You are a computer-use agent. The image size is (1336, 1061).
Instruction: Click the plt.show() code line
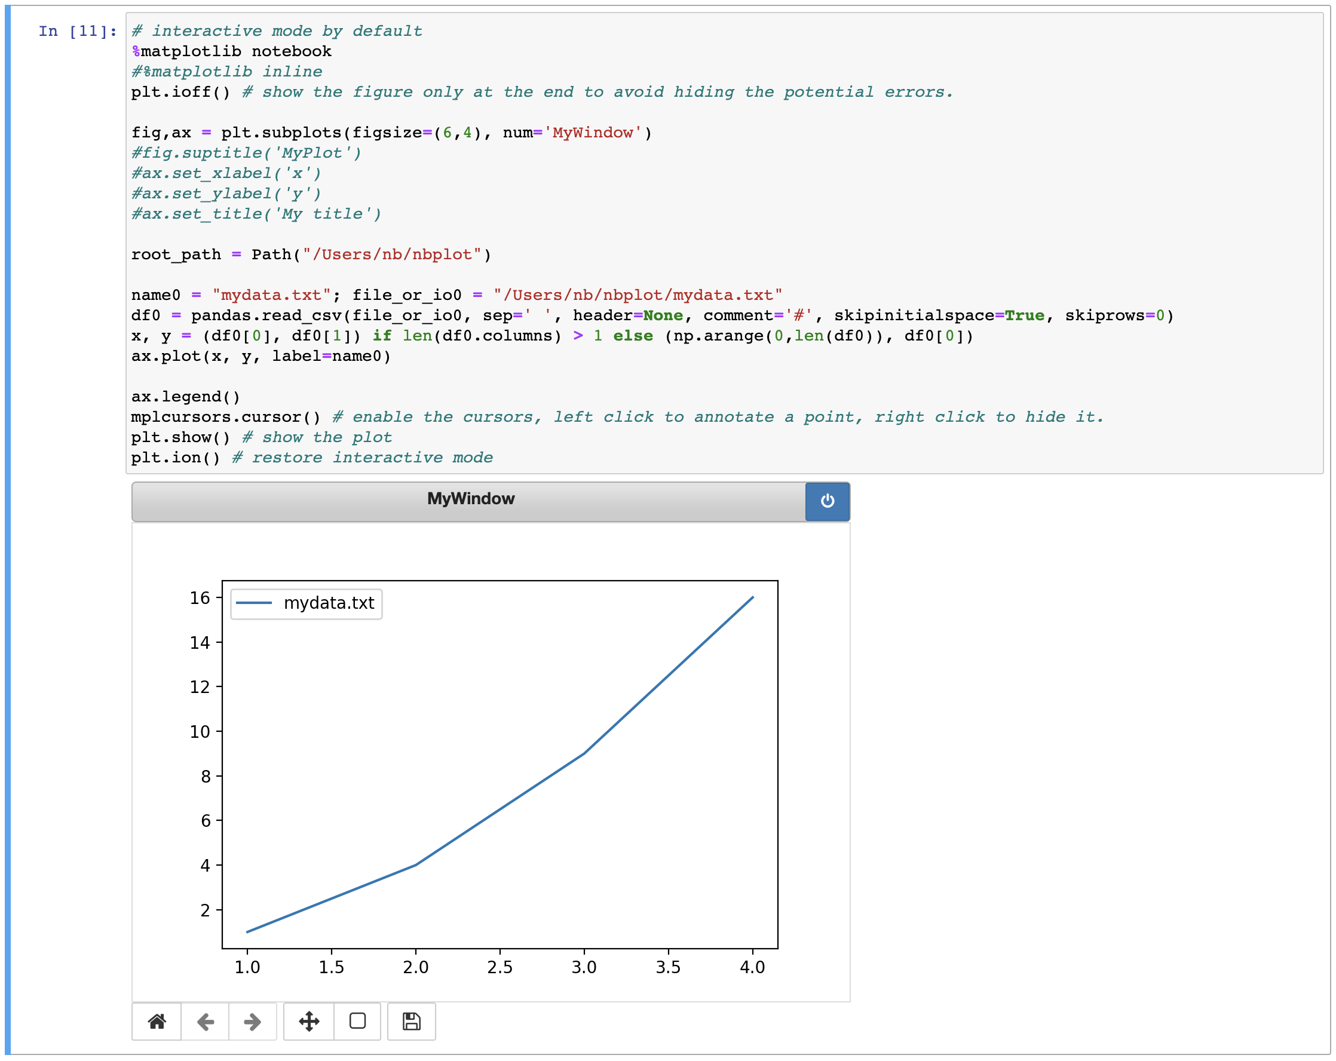pyautogui.click(x=262, y=437)
